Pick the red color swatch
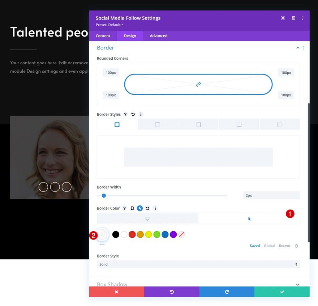Image resolution: width=318 pixels, height=306 pixels. pos(132,234)
